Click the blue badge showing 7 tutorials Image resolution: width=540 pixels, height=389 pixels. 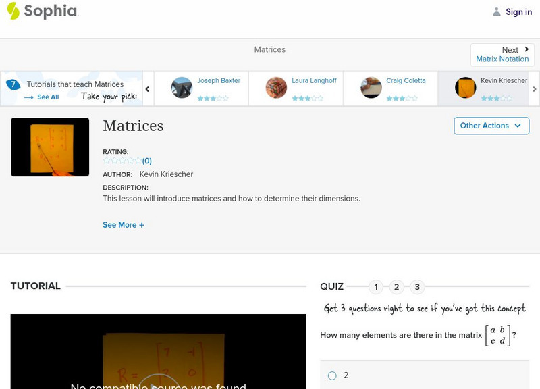(x=13, y=84)
